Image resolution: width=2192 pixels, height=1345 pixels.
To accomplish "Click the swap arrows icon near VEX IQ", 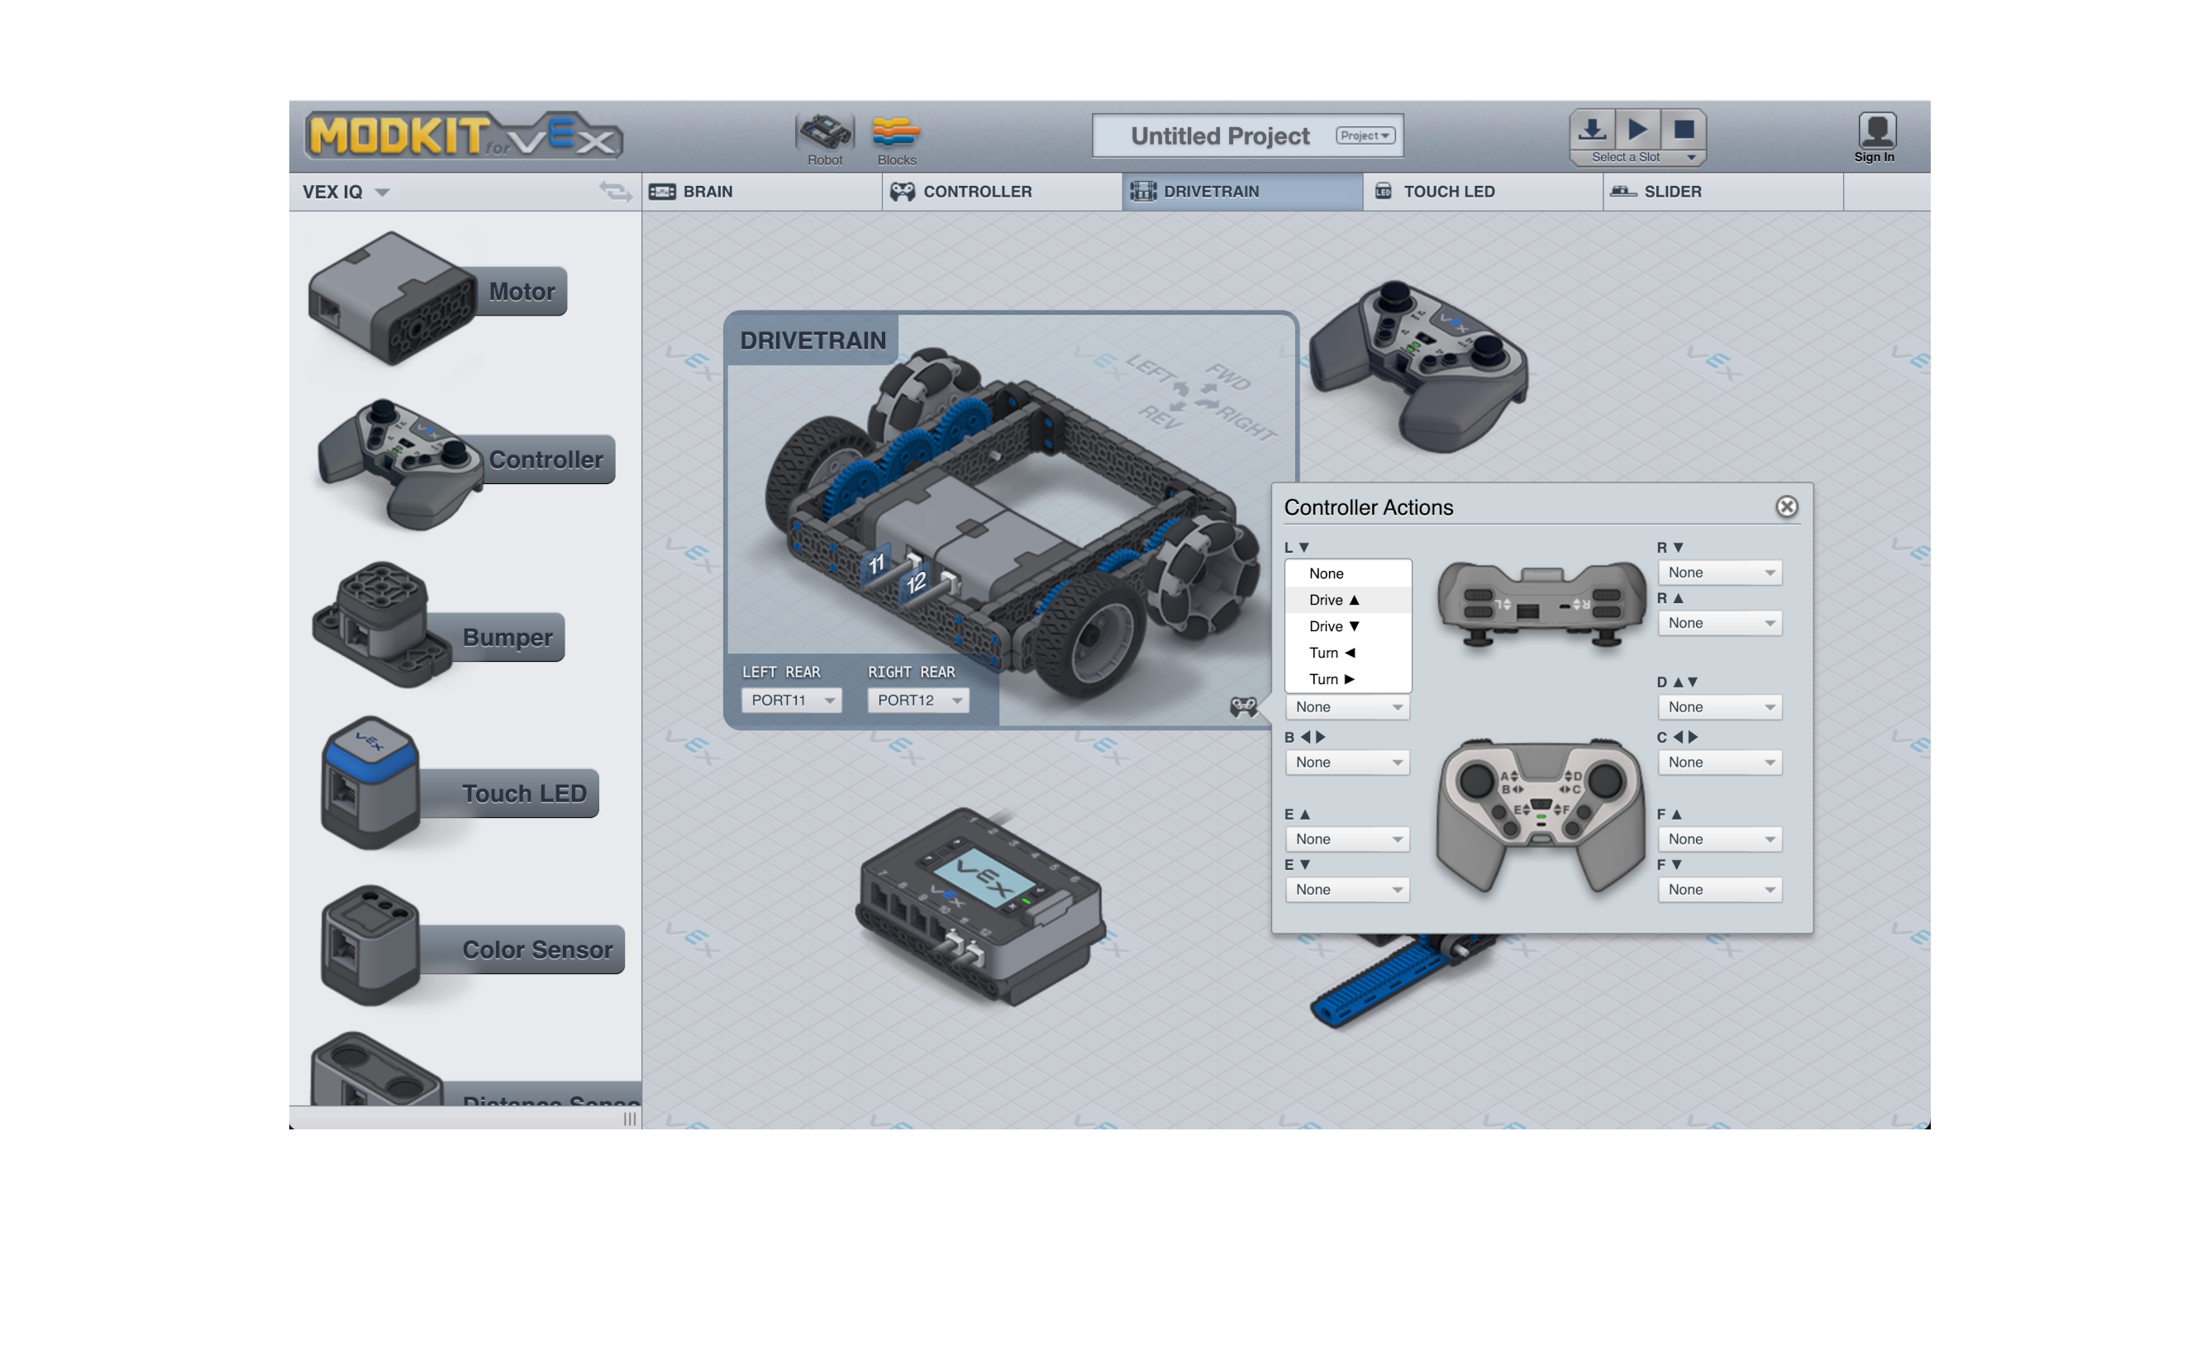I will [614, 191].
